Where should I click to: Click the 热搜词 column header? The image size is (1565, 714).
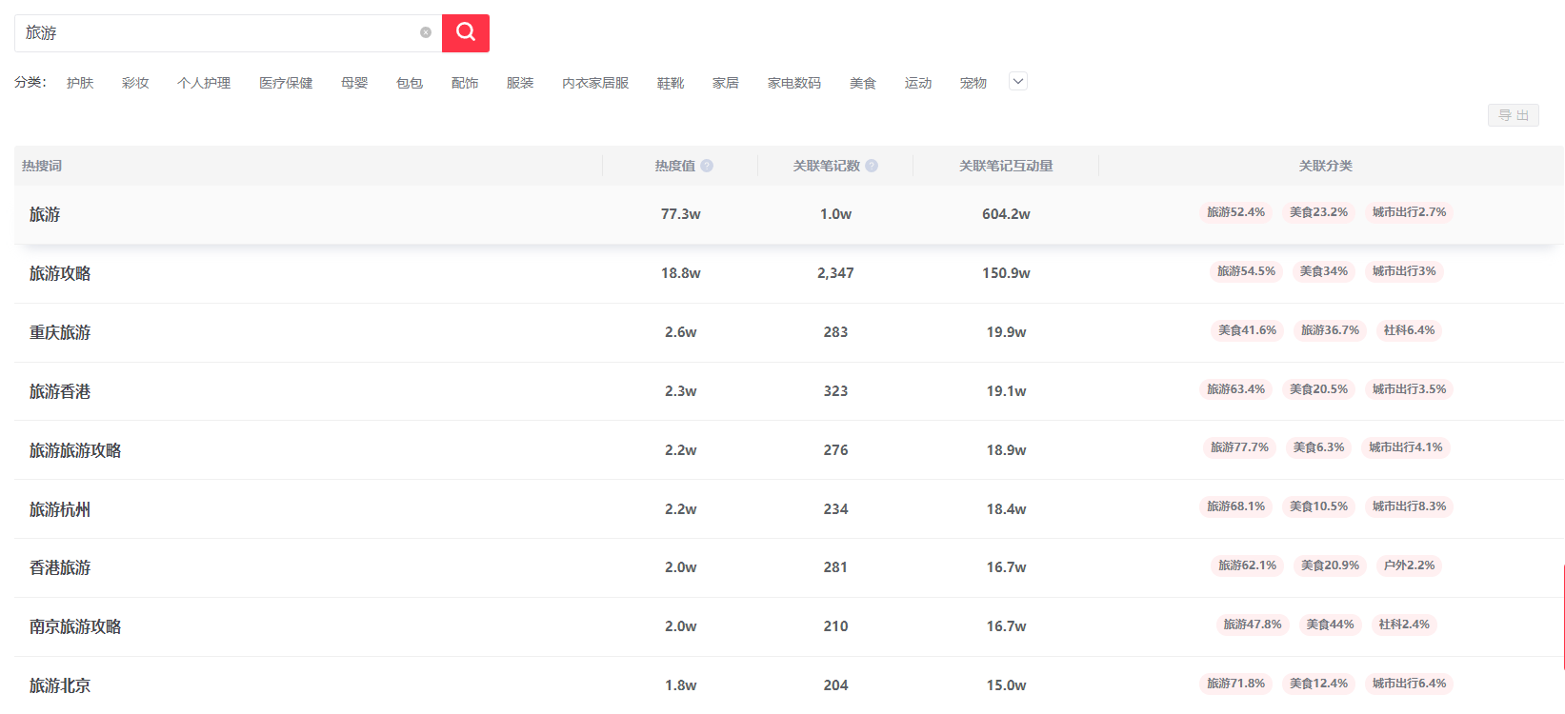pyautogui.click(x=42, y=166)
